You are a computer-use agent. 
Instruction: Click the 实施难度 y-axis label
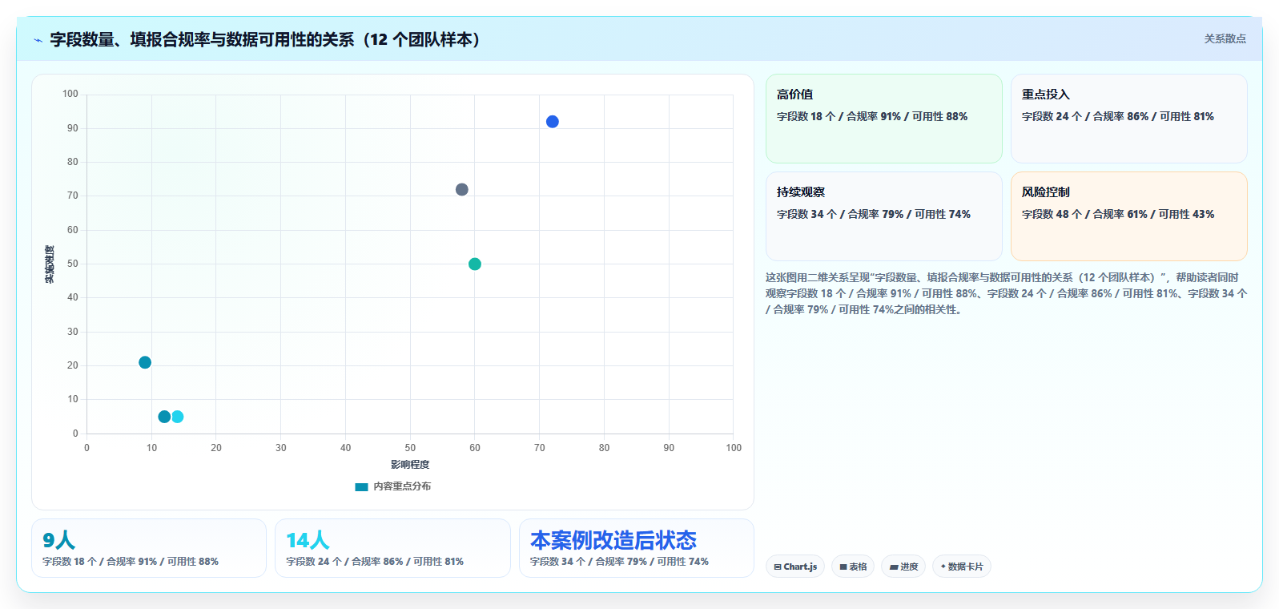point(50,264)
